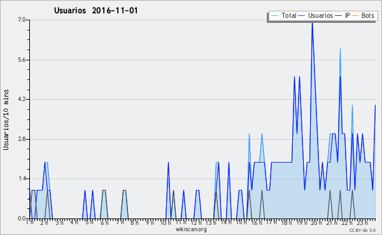Image resolution: width=382 pixels, height=235 pixels.
Task: Click the y-axis value 7.0
Action: (x=22, y=20)
